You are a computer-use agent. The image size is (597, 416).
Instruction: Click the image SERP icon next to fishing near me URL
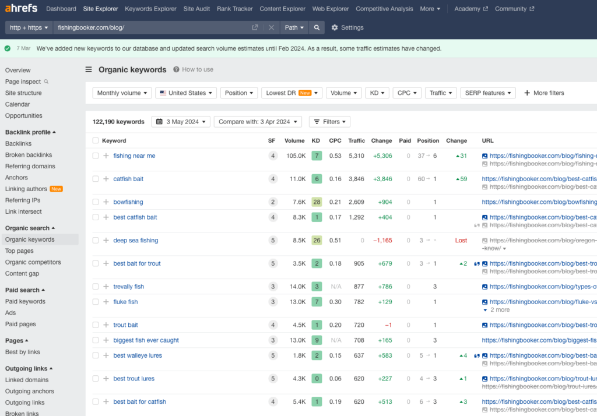click(484, 156)
